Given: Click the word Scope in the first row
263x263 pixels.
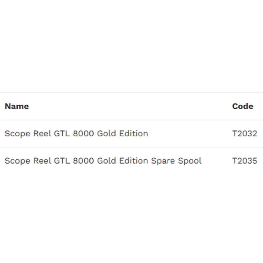Looking at the screenshot, I should pyautogui.click(x=17, y=134).
